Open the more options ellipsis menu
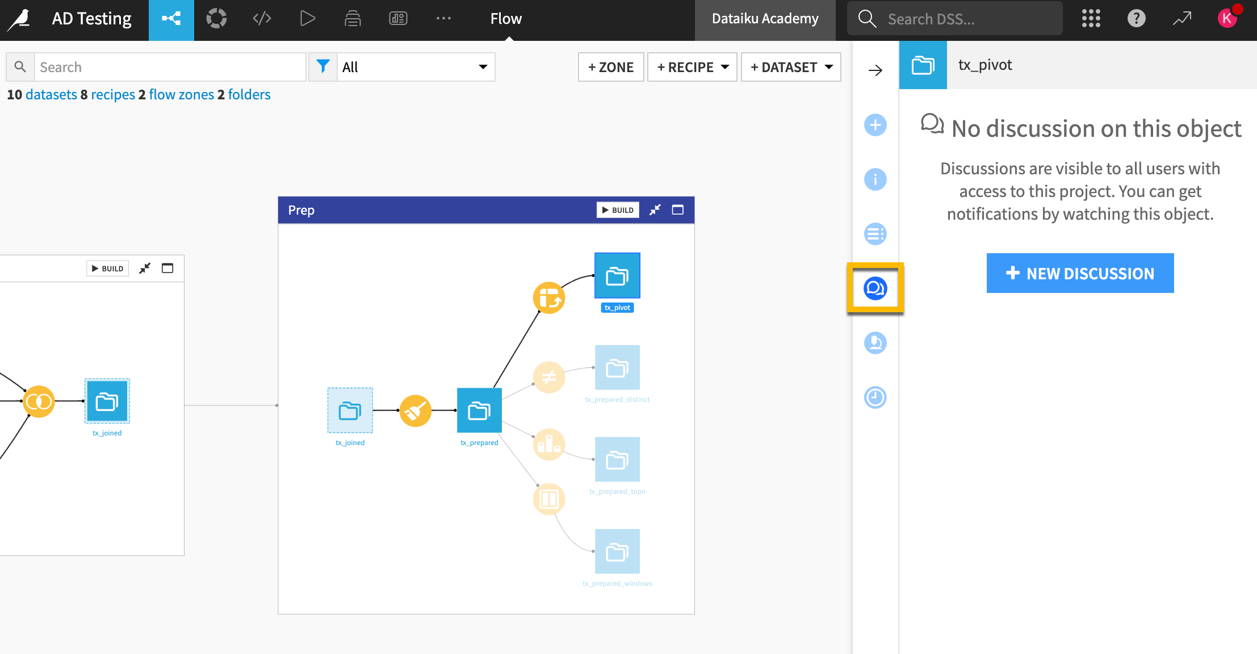Image resolution: width=1257 pixels, height=654 pixels. click(x=443, y=18)
